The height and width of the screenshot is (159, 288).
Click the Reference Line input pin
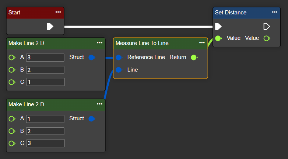[119, 57]
